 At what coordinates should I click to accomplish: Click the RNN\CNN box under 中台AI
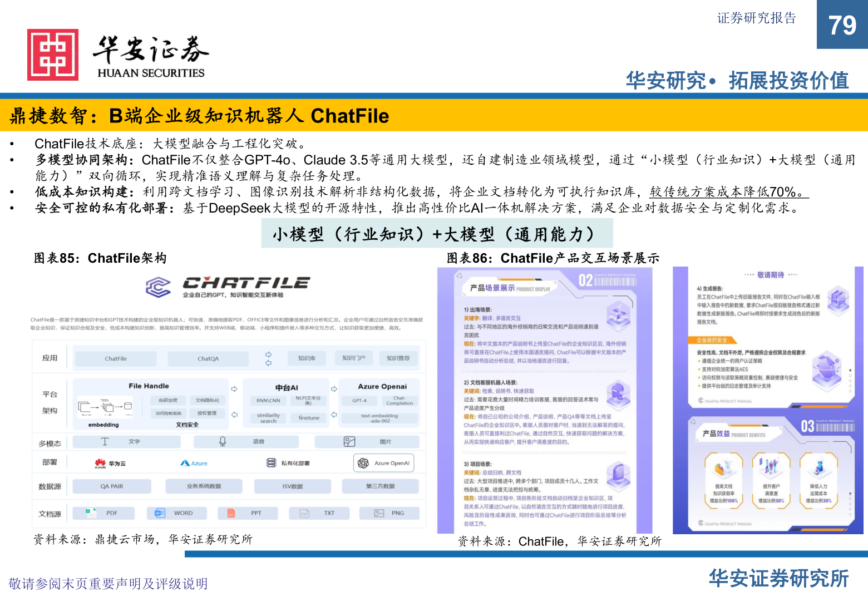(x=268, y=401)
